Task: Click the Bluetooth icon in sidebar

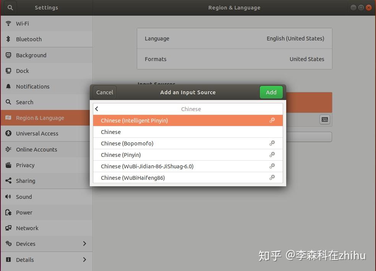Action: pyautogui.click(x=8, y=39)
